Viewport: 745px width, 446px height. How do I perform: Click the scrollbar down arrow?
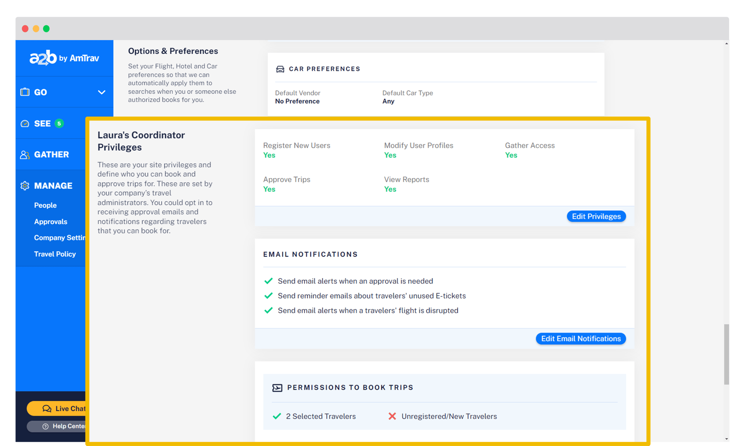tap(726, 439)
